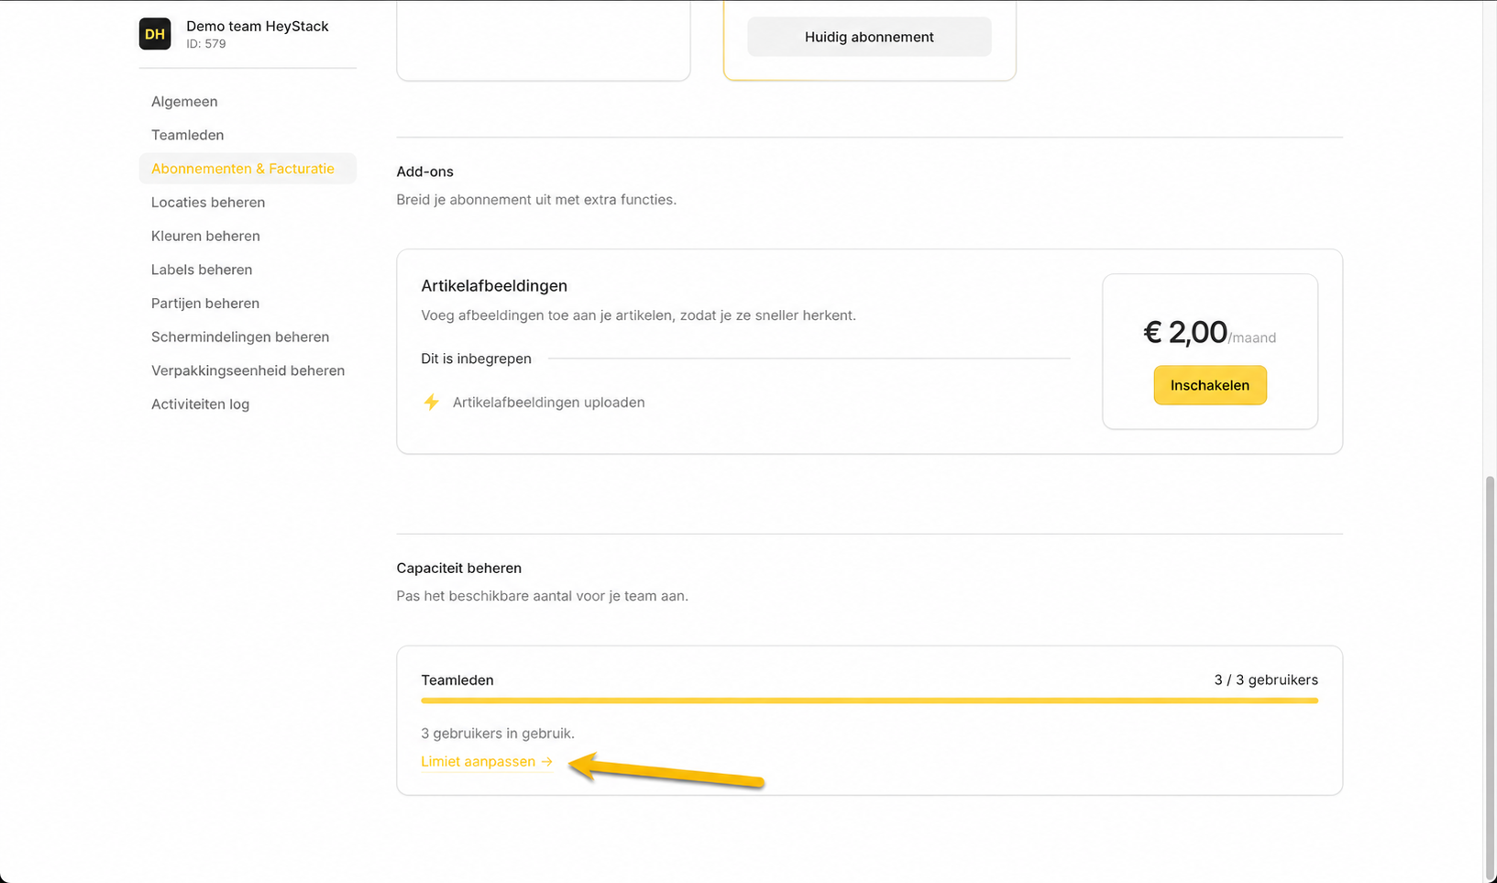Click the Demo team HeyStack name
1497x883 pixels.
point(258,26)
